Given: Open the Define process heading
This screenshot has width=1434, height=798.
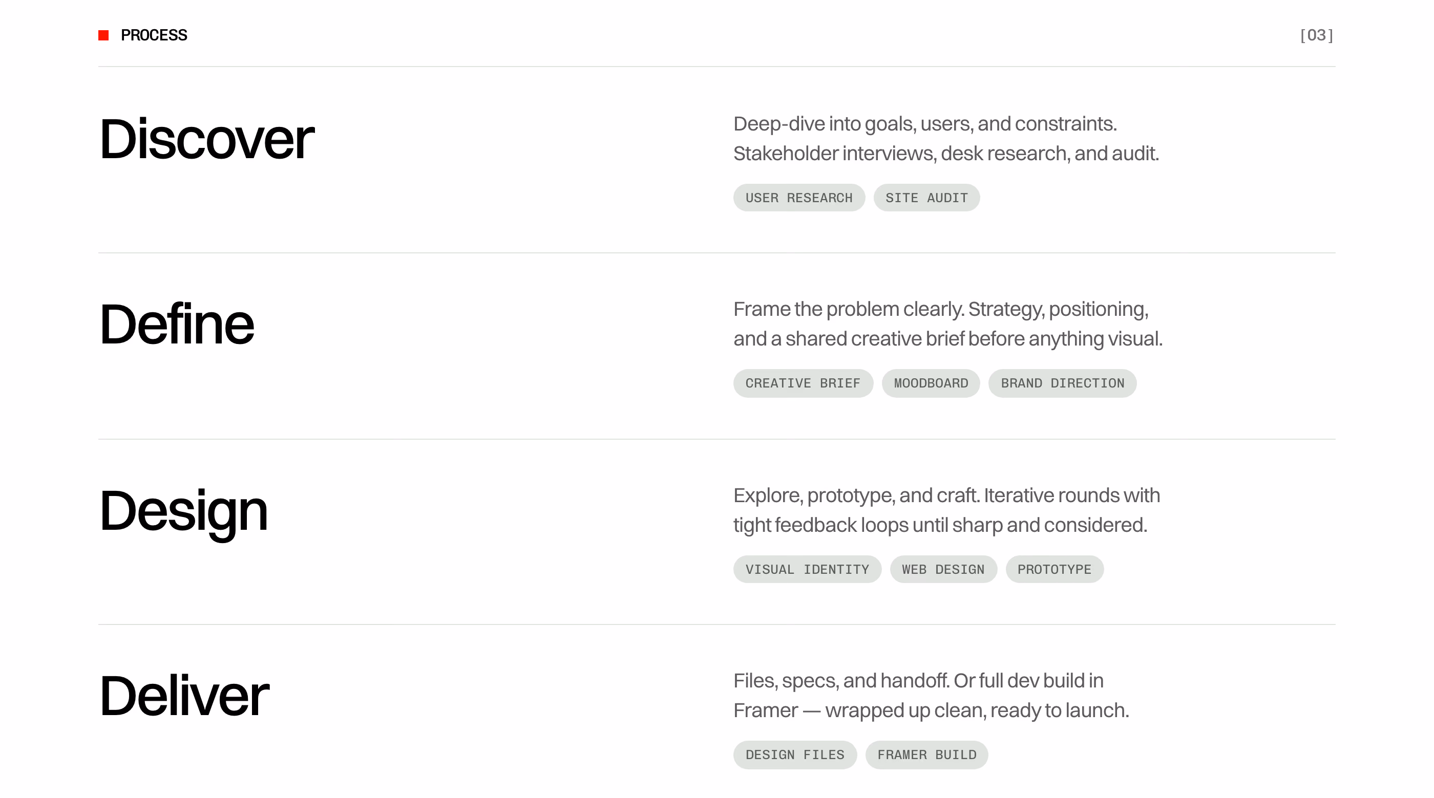Looking at the screenshot, I should (177, 324).
